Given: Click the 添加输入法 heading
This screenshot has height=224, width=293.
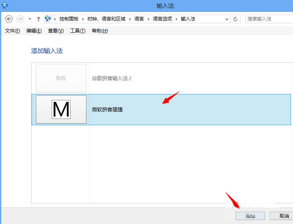Looking at the screenshot, I should (47, 51).
